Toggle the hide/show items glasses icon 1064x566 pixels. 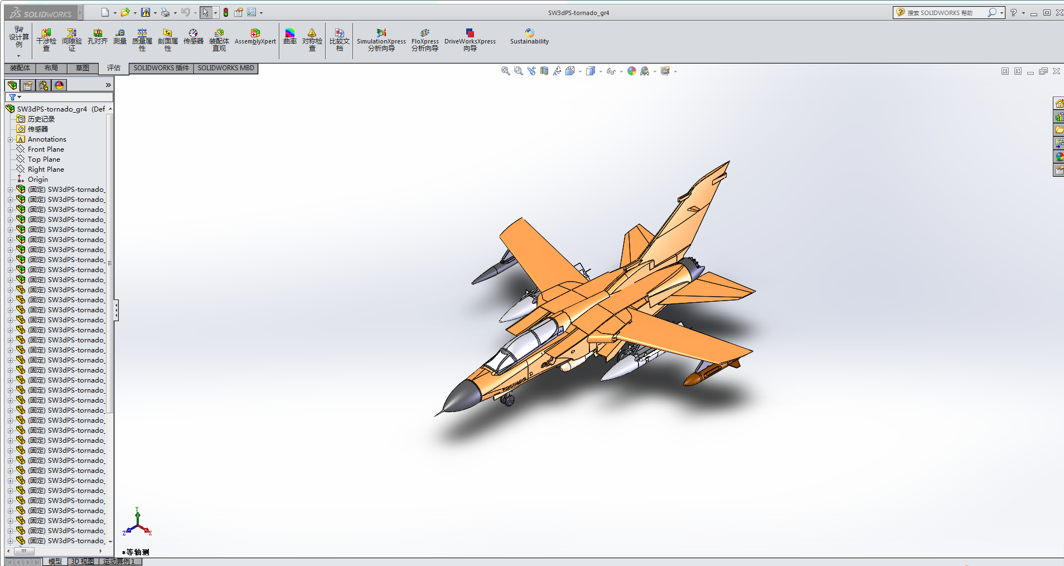click(611, 71)
